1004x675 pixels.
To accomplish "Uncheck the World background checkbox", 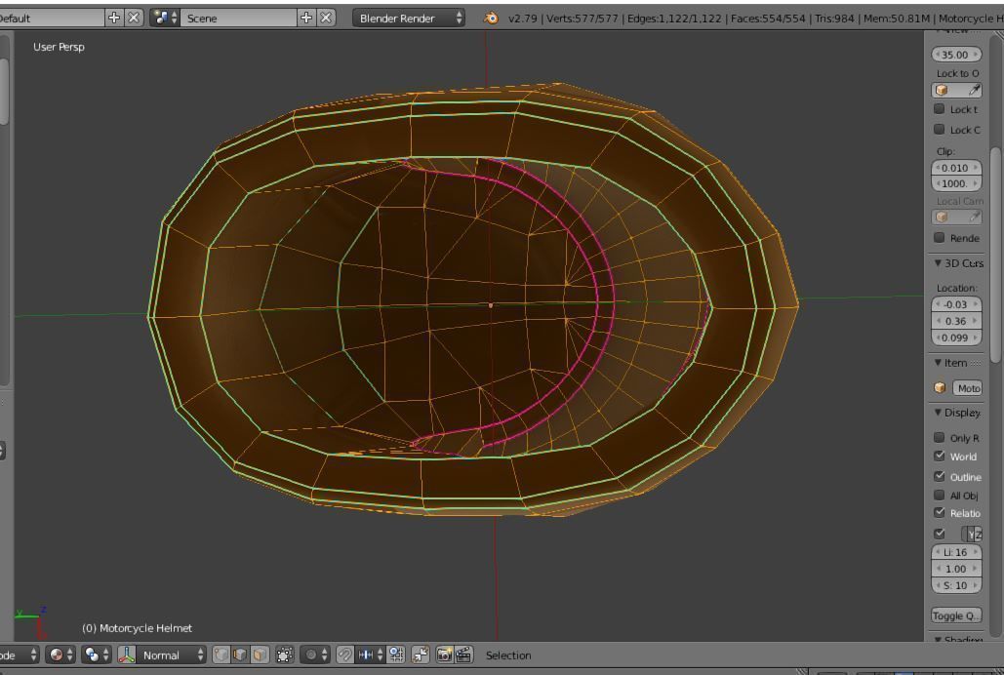I will point(940,457).
